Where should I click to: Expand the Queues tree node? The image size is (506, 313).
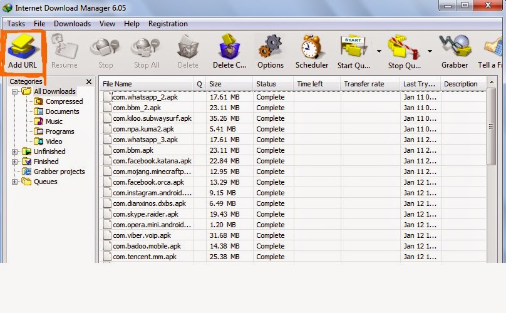(x=14, y=182)
